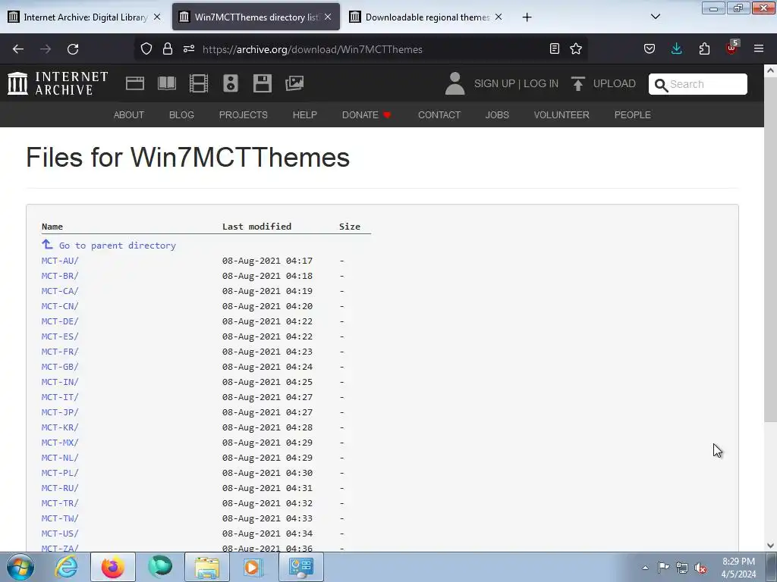Open the MCT-CA/ folder
777x582 pixels.
(60, 291)
